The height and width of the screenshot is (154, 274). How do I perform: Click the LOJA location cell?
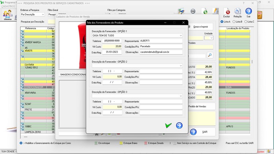[x=238, y=87]
